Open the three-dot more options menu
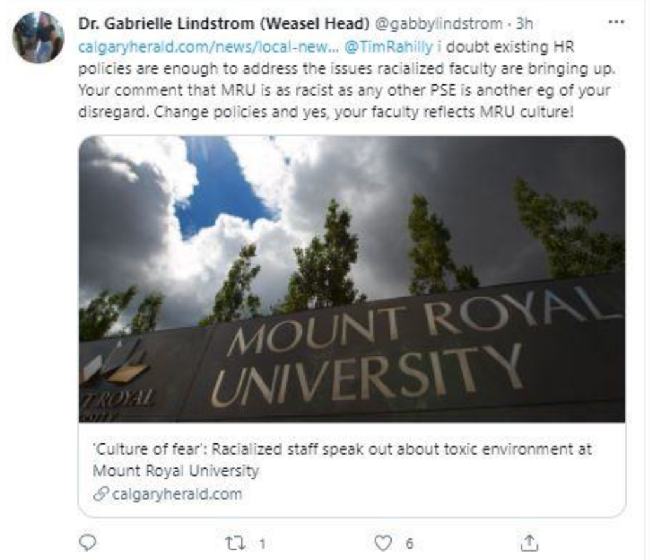The image size is (650, 560). [616, 22]
